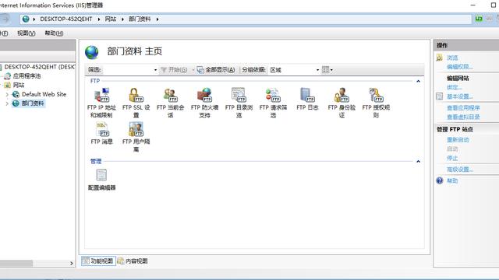
Task: Click 查看应用程序 link
Action: tap(463, 108)
